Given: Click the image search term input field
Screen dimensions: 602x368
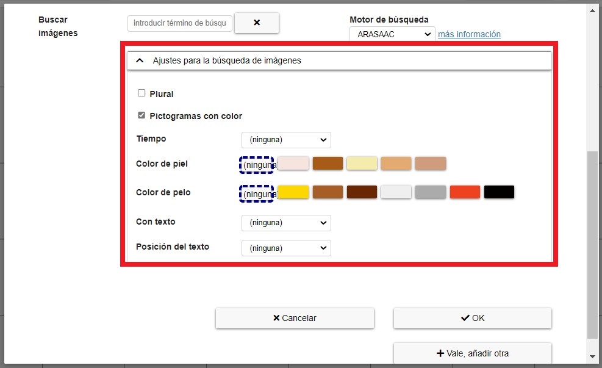Looking at the screenshot, I should 179,23.
